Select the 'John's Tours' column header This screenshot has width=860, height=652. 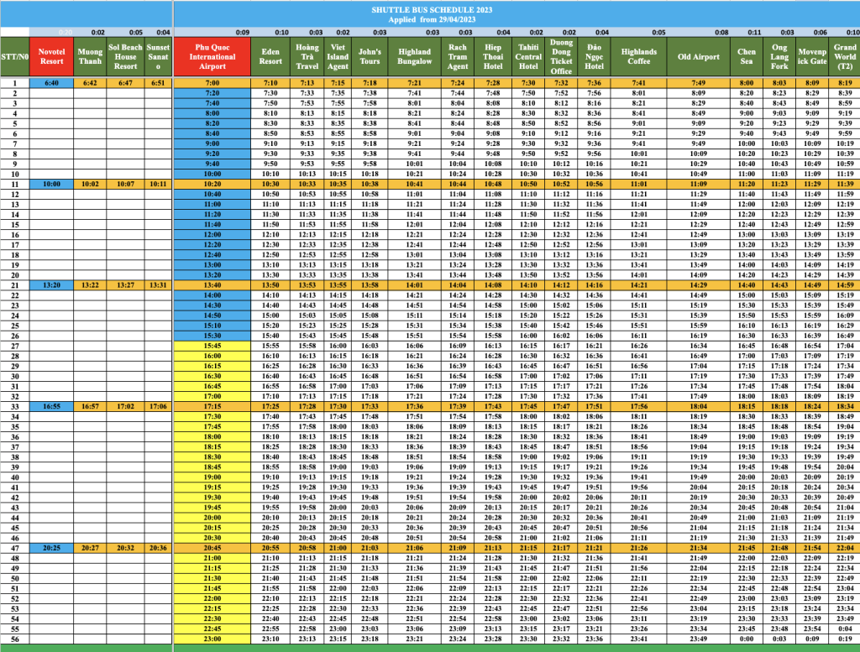pos(370,57)
